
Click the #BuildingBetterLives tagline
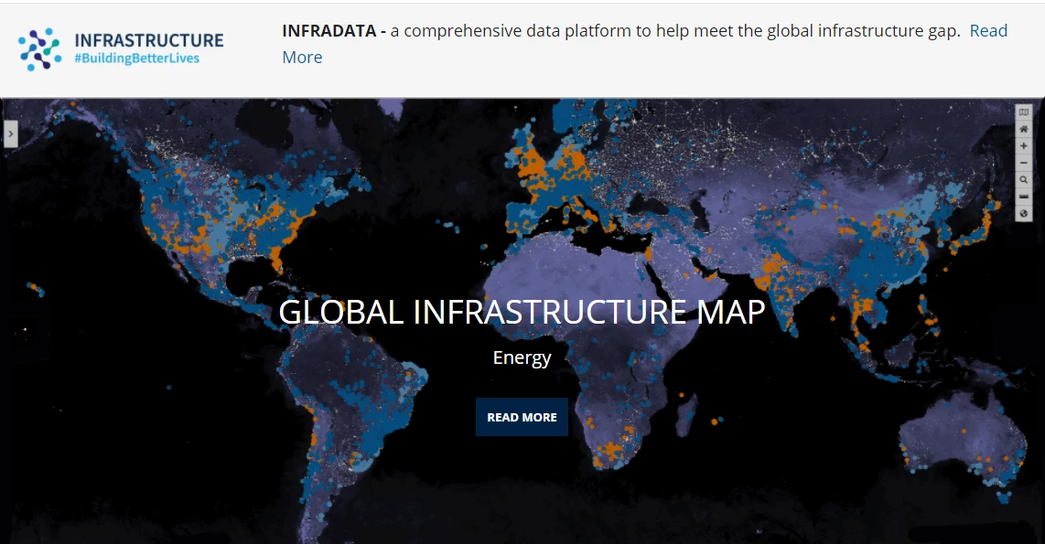136,59
